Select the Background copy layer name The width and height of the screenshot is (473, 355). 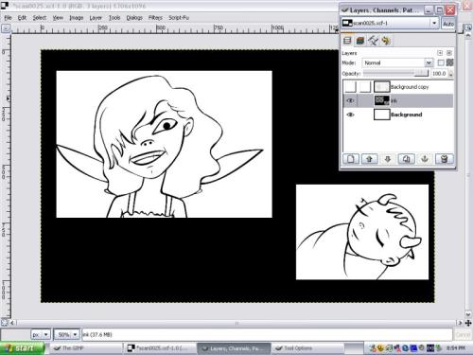tap(410, 87)
